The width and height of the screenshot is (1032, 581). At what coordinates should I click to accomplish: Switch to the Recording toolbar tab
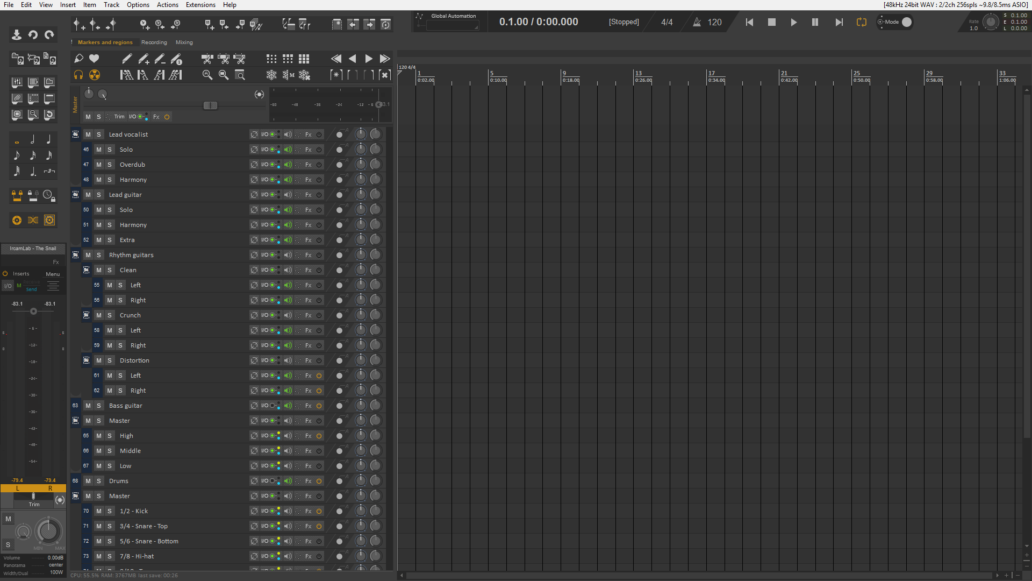(x=154, y=42)
